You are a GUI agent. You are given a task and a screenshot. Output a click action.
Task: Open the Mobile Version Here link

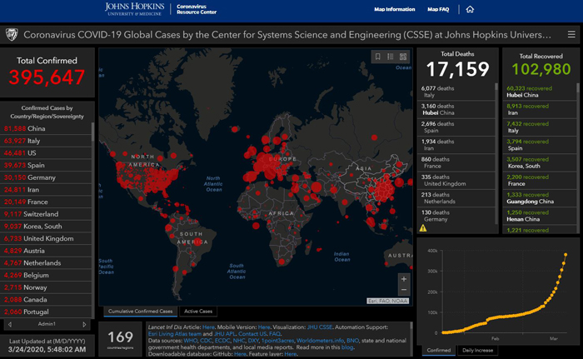coord(264,327)
